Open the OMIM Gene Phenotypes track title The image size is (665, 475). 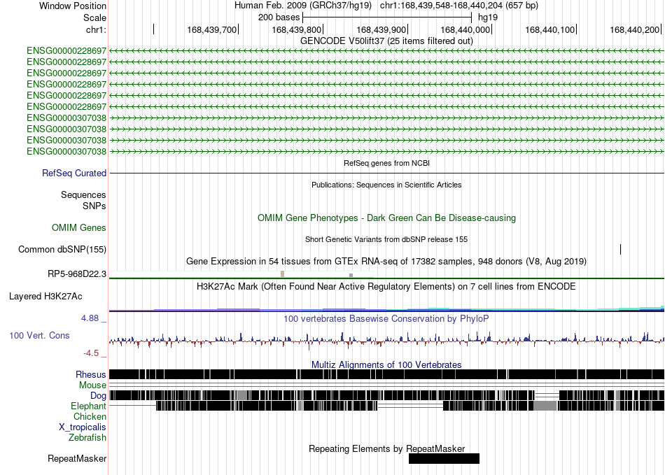pyautogui.click(x=386, y=218)
